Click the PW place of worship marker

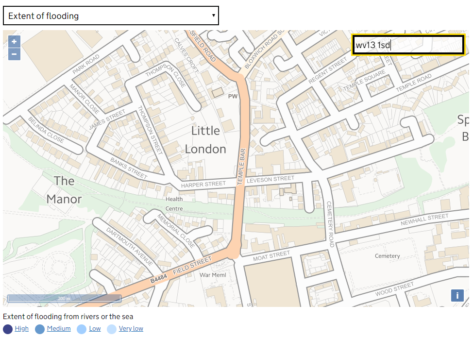click(233, 96)
